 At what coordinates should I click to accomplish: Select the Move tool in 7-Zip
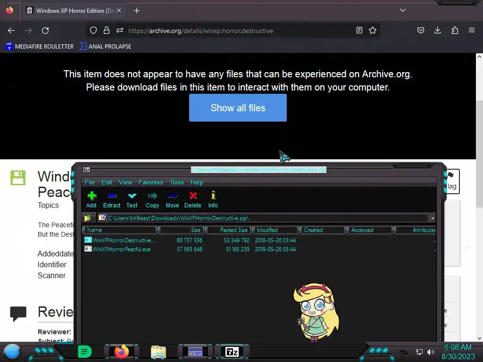[x=172, y=200]
